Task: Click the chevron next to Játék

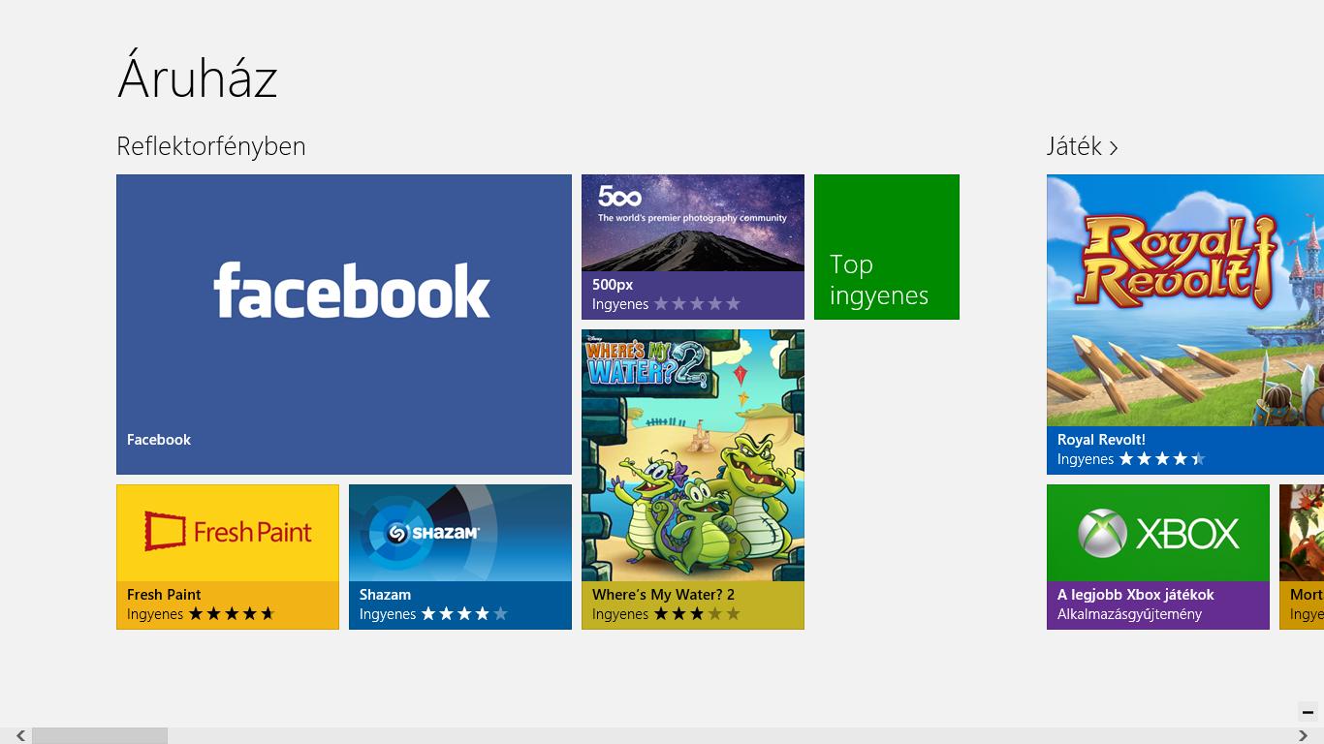Action: click(1114, 148)
